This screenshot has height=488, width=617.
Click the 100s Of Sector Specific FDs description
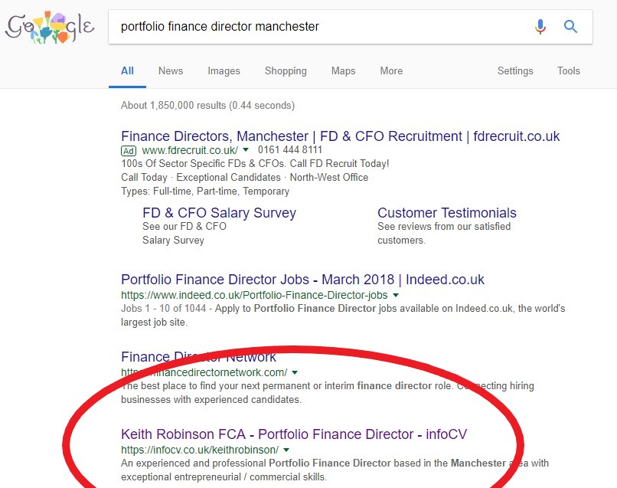(x=255, y=163)
